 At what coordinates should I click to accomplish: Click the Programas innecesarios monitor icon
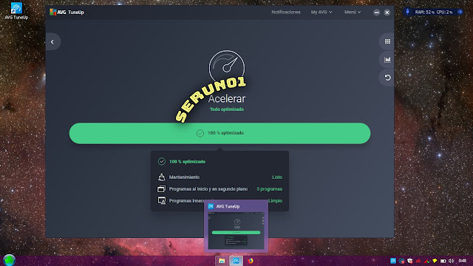pyautogui.click(x=162, y=200)
